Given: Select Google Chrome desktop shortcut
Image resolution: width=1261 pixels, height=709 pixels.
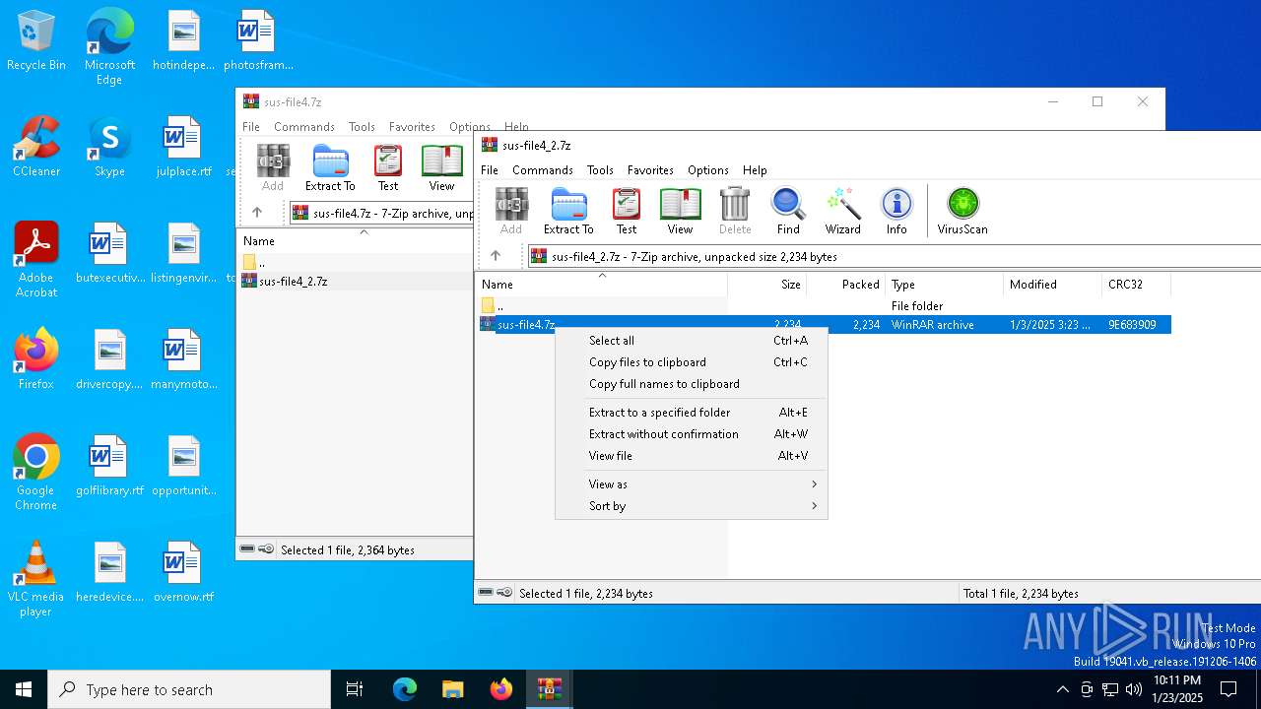Looking at the screenshot, I should point(36,473).
